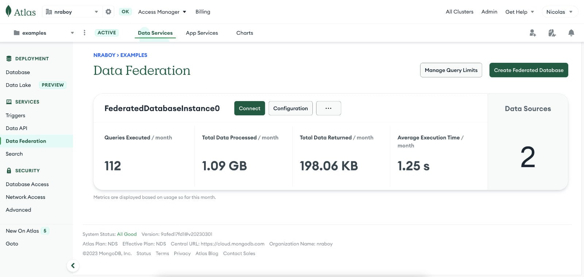584x277 pixels.
Task: Open organization settings gear icon
Action: pyautogui.click(x=108, y=12)
